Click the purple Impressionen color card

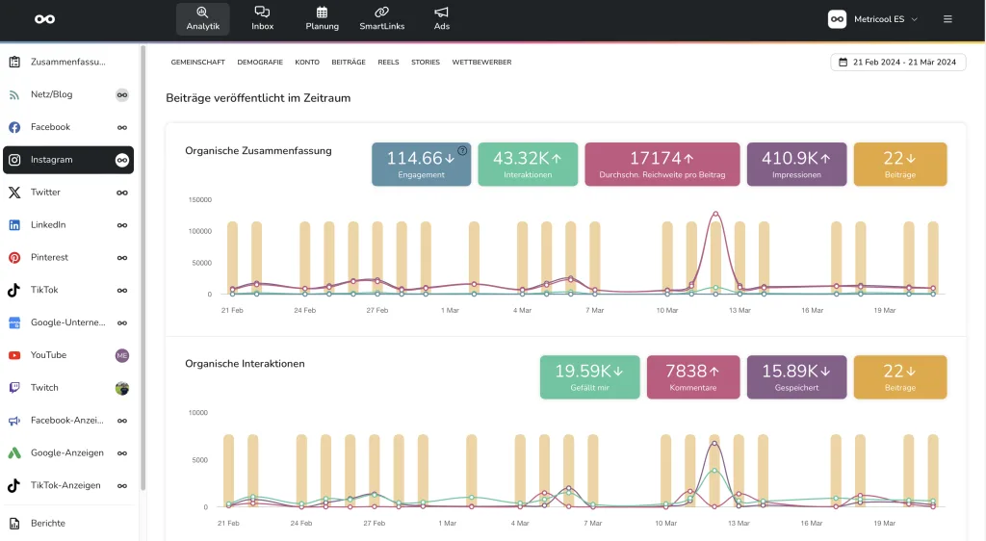(795, 164)
